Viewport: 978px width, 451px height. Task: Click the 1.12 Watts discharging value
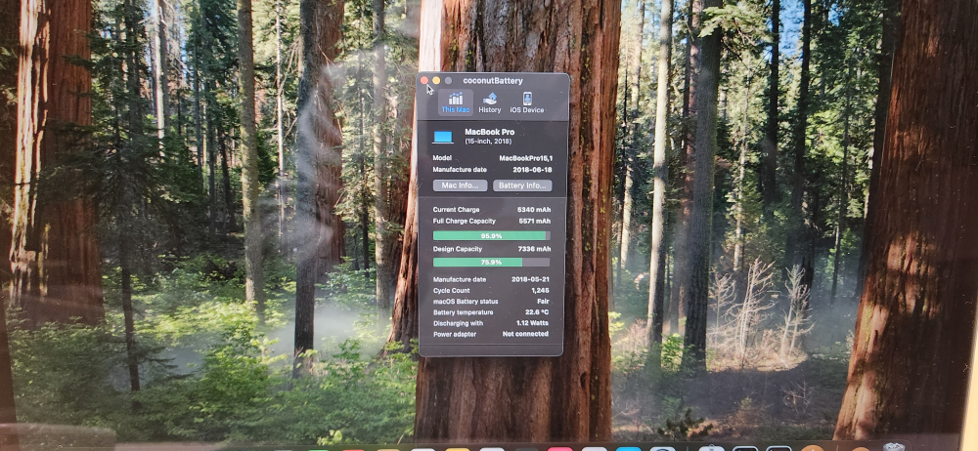click(x=533, y=323)
